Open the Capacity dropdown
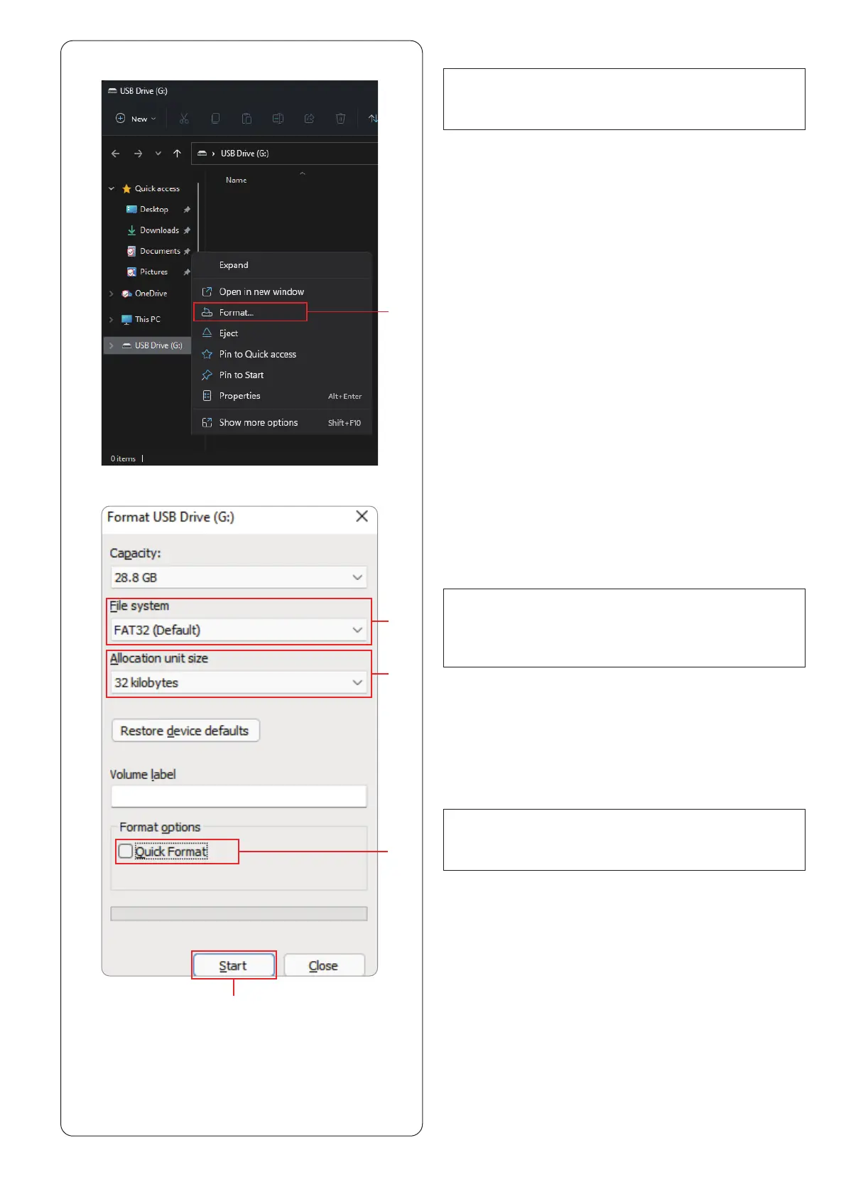This screenshot has height=1197, width=846. coord(239,577)
